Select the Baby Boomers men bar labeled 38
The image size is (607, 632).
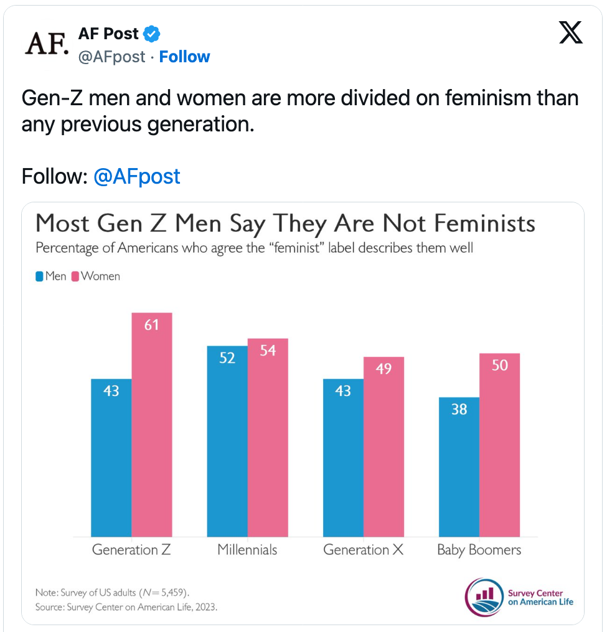click(459, 466)
